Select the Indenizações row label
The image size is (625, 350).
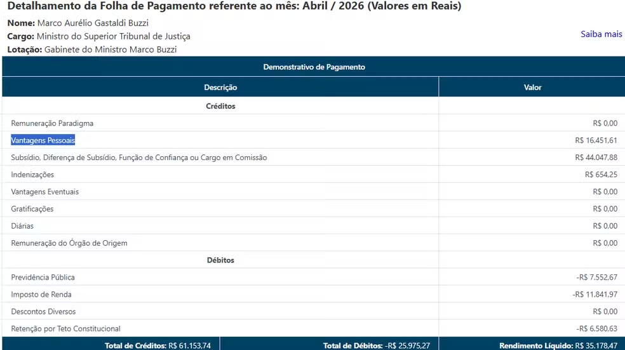tap(32, 175)
